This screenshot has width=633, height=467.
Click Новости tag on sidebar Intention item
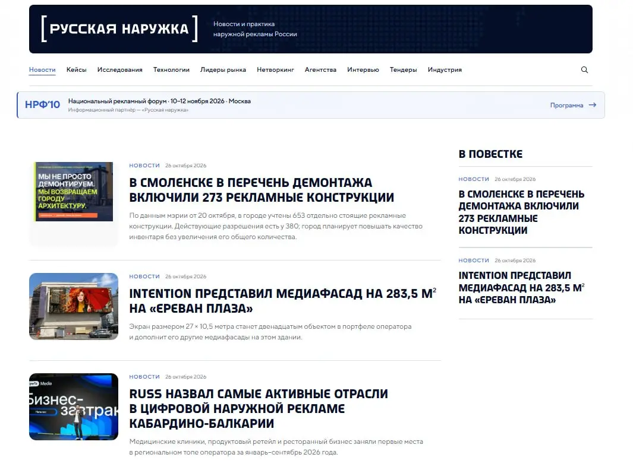[474, 260]
